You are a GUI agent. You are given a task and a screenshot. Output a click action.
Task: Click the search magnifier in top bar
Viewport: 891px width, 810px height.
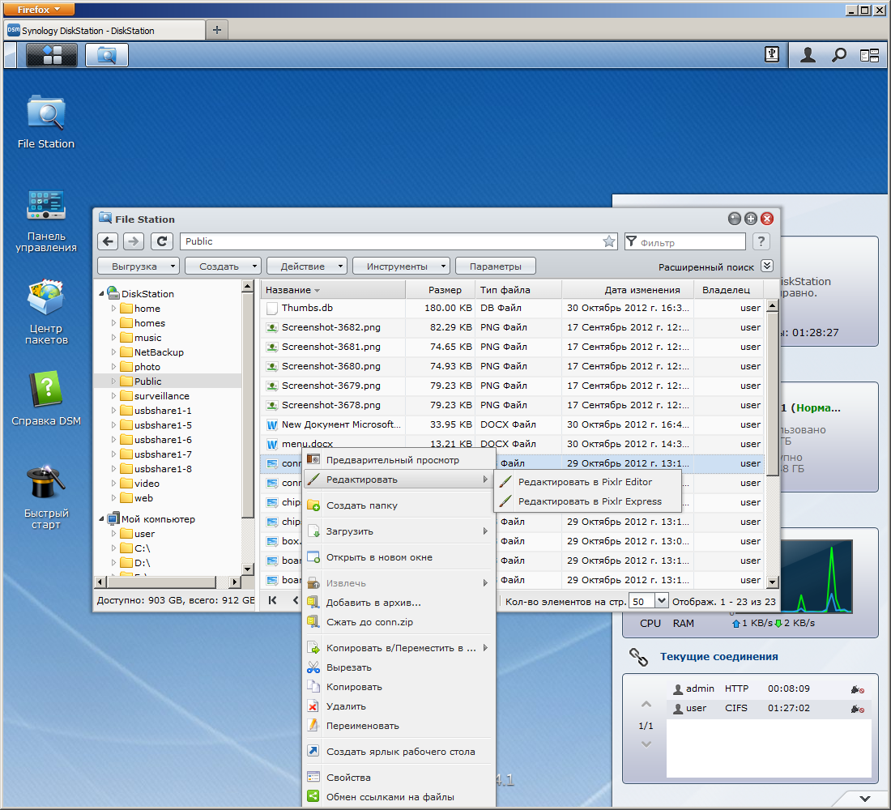[x=839, y=55]
